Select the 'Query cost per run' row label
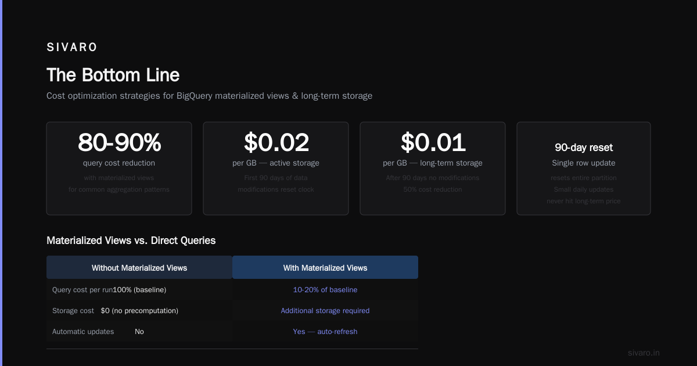 82,289
